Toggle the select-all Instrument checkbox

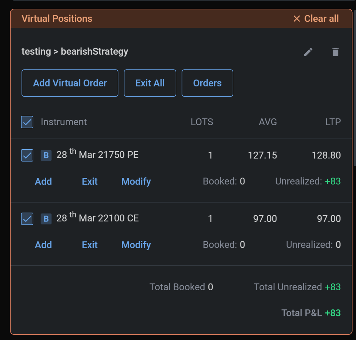(x=27, y=122)
